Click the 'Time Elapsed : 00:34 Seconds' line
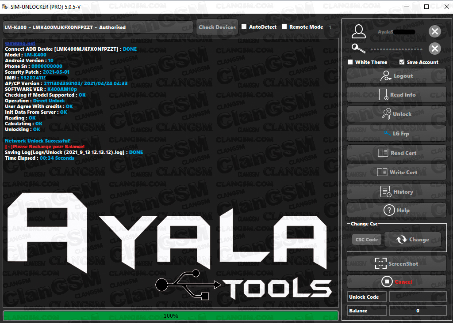The height and width of the screenshot is (323, 453). click(39, 158)
